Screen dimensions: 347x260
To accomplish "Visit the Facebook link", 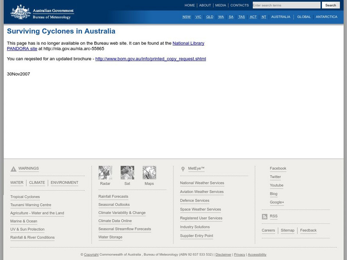I will (x=278, y=169).
